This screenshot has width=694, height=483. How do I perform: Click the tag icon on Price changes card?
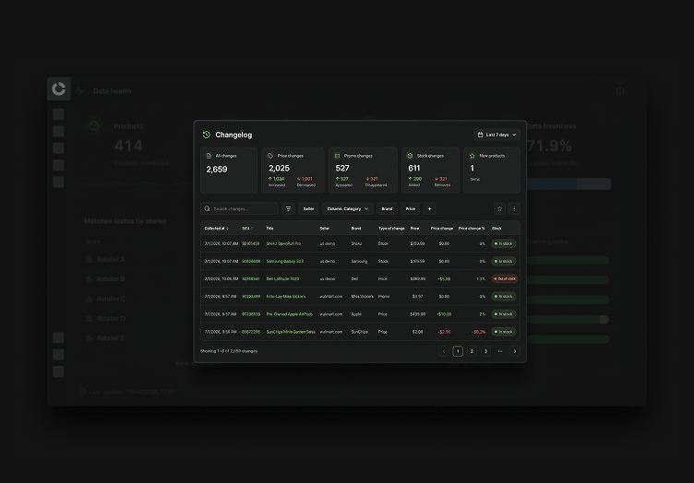(x=270, y=156)
